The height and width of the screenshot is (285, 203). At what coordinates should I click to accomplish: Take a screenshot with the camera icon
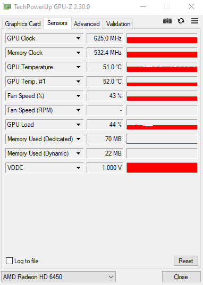click(167, 21)
